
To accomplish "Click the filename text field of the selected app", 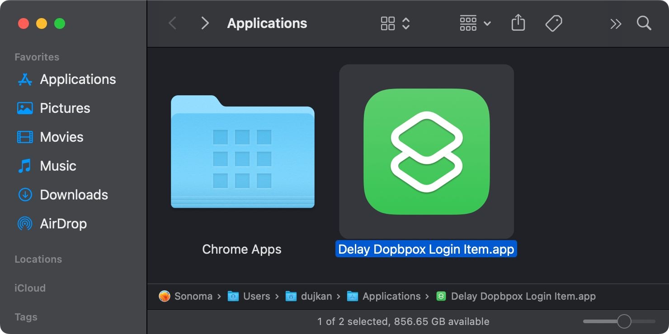I will pos(425,249).
